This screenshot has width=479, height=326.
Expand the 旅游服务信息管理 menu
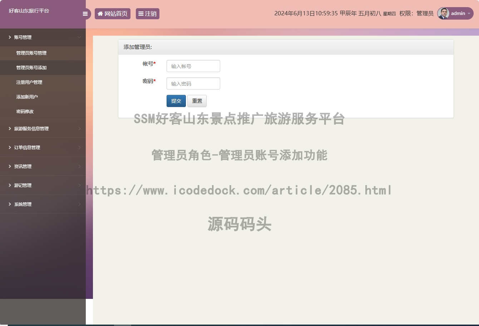(43, 128)
